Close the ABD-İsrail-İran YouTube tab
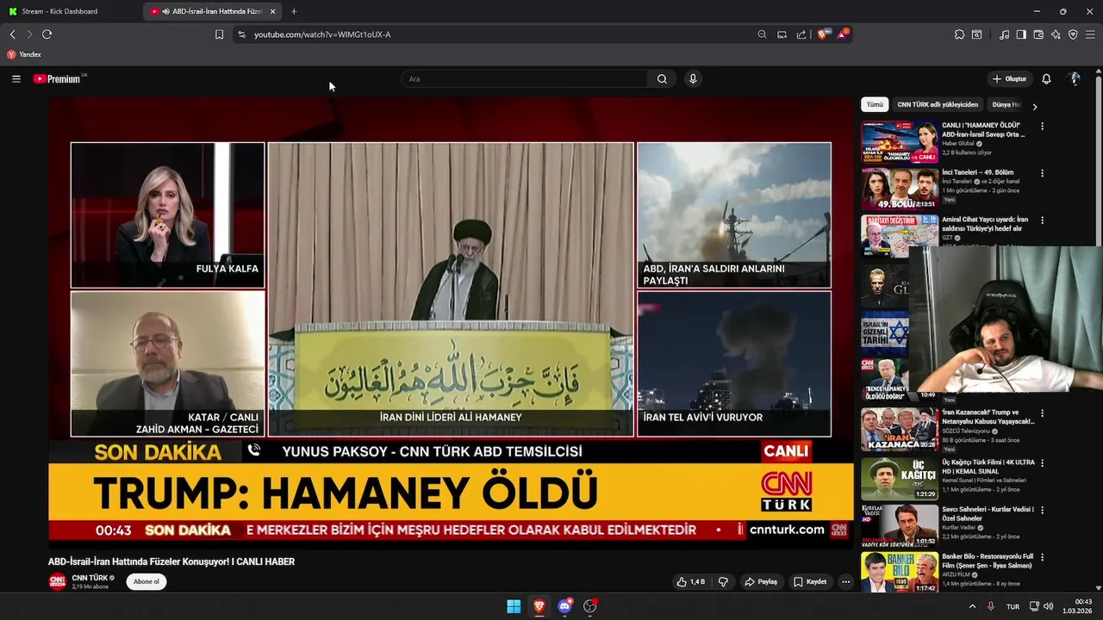This screenshot has height=620, width=1103. click(x=273, y=11)
